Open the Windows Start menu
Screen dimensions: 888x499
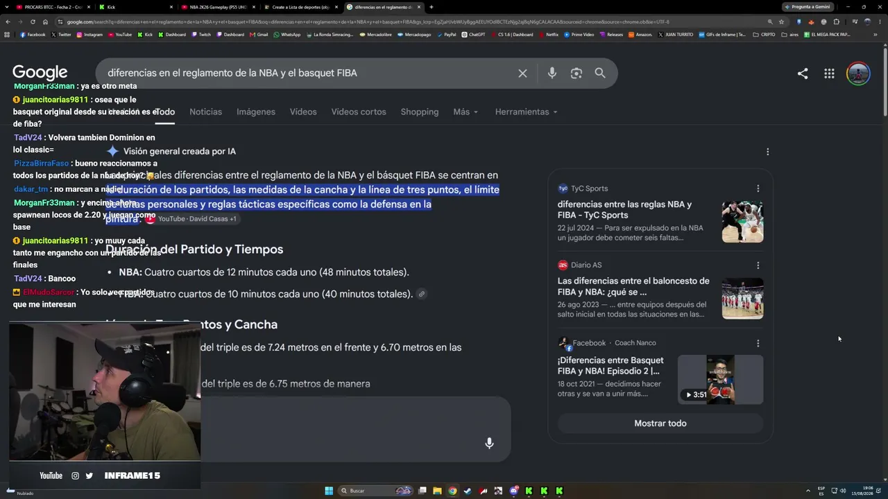[x=329, y=491]
